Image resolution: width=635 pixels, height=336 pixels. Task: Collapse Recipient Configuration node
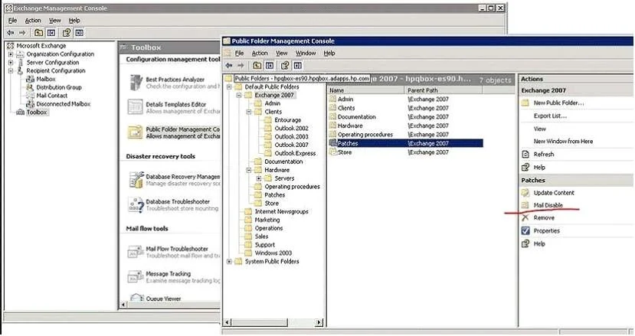pyautogui.click(x=11, y=70)
